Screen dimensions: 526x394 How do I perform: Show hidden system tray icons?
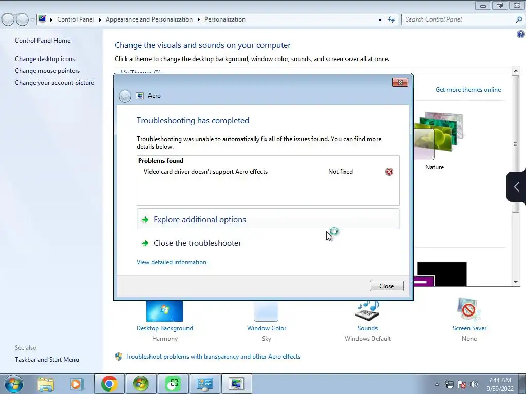click(x=437, y=384)
